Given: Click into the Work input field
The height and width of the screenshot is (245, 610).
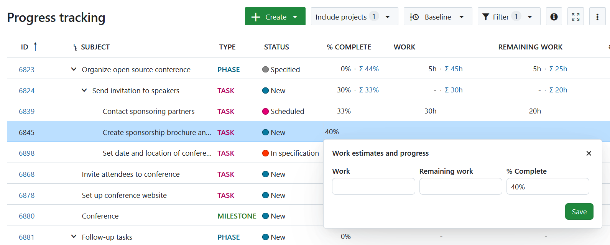Looking at the screenshot, I should tap(373, 187).
